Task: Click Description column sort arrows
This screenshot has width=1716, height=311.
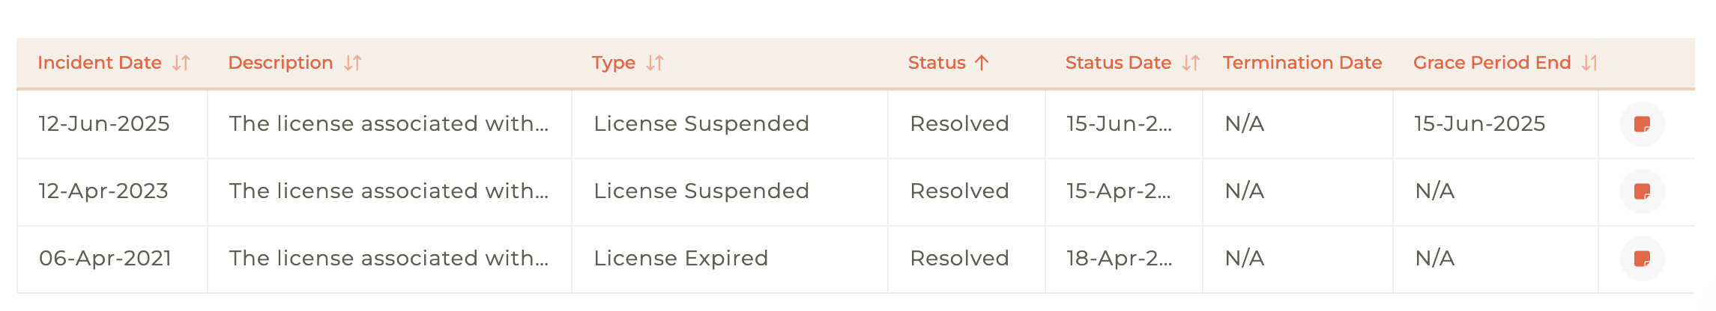Action: point(353,63)
